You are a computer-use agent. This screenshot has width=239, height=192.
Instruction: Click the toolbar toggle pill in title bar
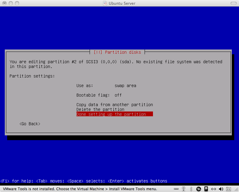[x=234, y=3]
